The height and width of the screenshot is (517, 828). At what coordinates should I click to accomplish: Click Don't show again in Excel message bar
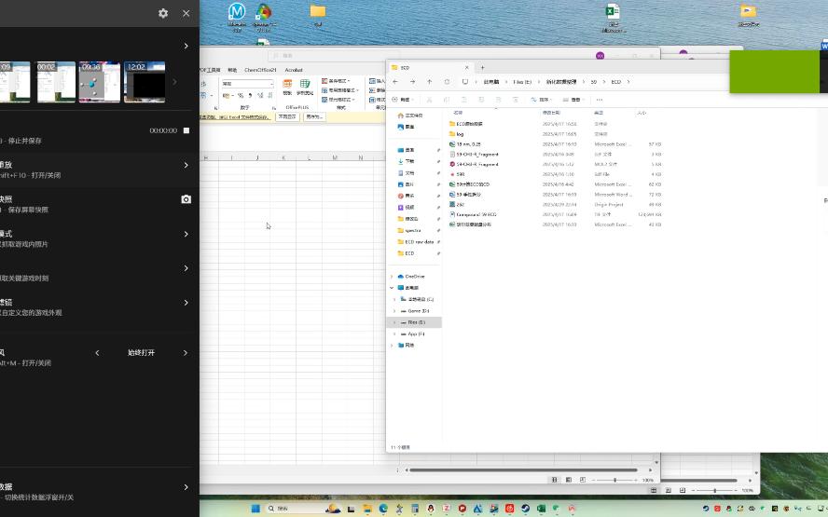click(x=287, y=116)
